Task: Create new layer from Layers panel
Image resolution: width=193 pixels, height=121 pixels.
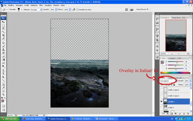Action: 184,114
